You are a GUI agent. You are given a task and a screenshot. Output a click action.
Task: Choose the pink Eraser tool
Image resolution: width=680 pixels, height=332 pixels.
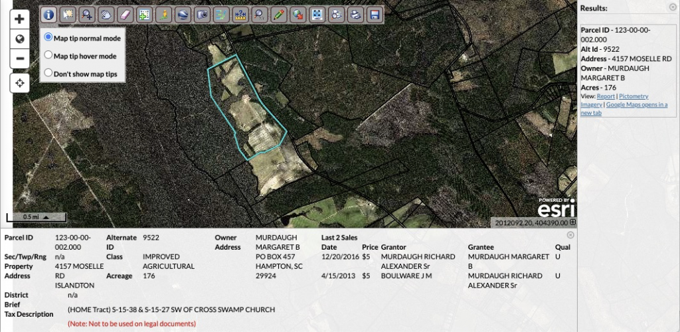pos(125,14)
